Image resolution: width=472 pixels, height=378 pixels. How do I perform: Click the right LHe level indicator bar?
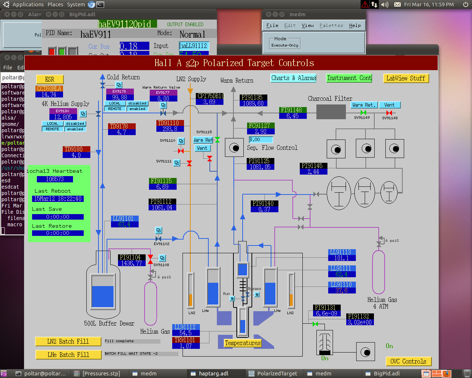270,287
